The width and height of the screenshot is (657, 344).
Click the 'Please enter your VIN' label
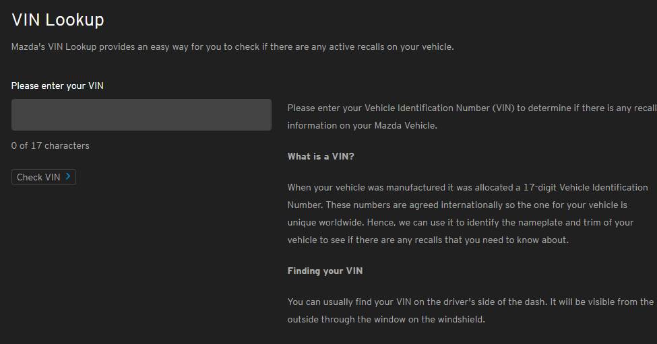57,85
